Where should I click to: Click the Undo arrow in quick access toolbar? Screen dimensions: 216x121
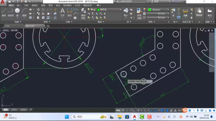click(x=30, y=2)
